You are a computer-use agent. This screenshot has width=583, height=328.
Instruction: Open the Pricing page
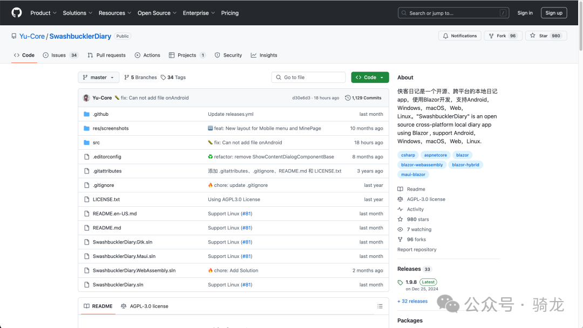click(x=230, y=13)
